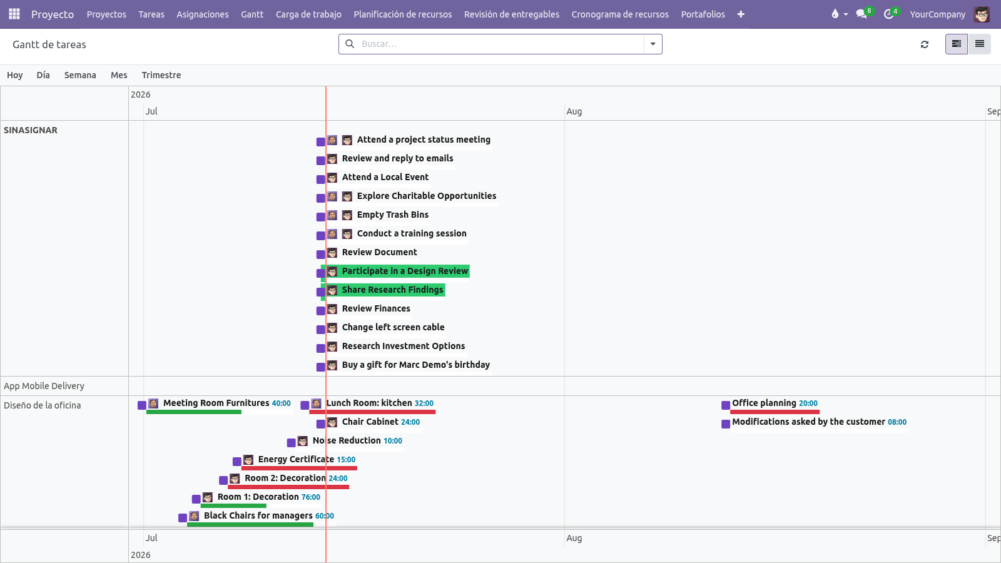1001x563 pixels.
Task: Select the App Mobile Delivery row
Action: tap(64, 386)
